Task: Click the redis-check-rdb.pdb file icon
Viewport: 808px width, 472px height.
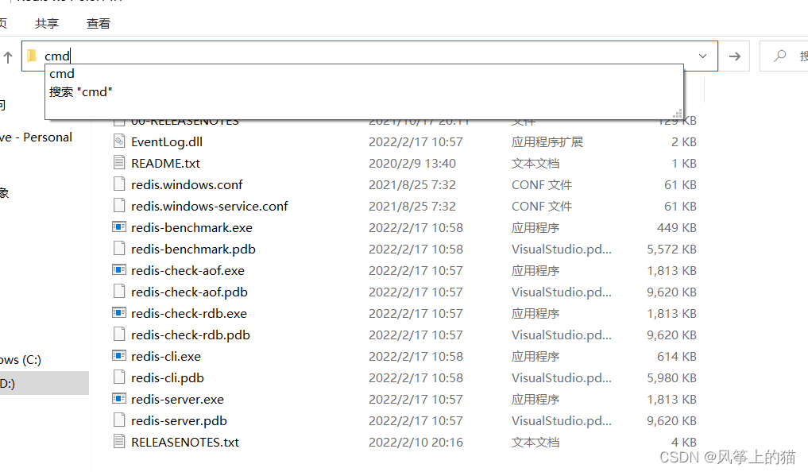Action: click(x=119, y=334)
